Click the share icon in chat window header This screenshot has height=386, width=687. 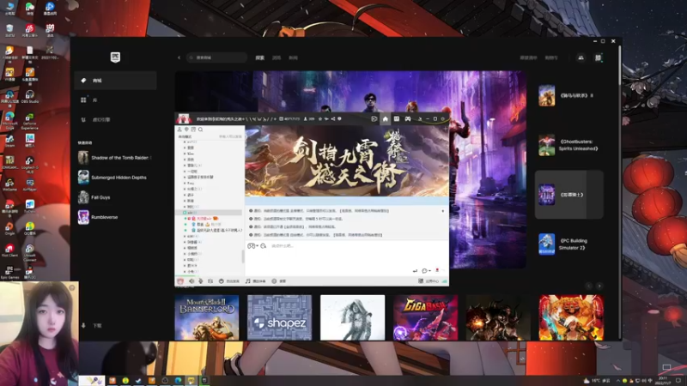(x=333, y=118)
